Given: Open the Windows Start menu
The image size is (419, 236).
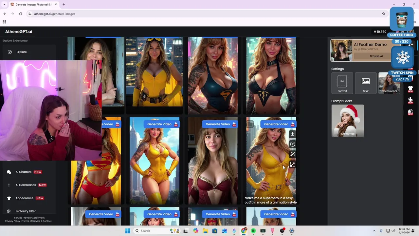Looking at the screenshot, I should pos(127,231).
